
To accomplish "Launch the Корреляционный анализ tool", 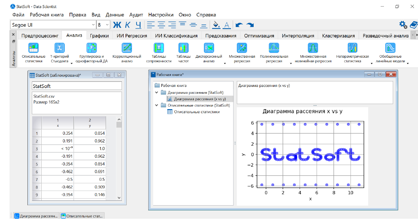I will point(127,53).
